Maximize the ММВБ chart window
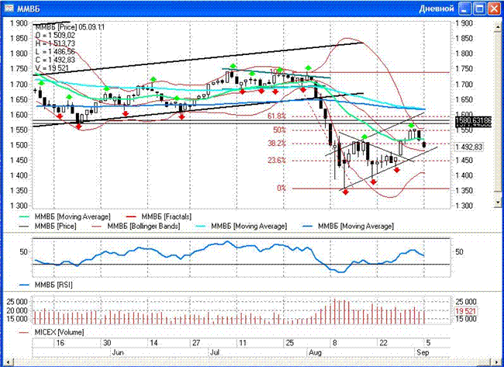Screen dimensions: 504x367 pyautogui.click(x=479, y=9)
